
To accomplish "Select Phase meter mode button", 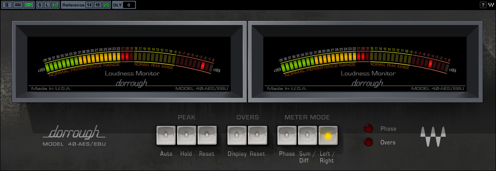I will 288,136.
